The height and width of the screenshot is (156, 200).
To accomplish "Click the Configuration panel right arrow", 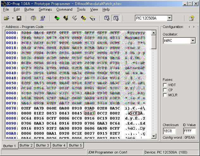I will 194,27.
